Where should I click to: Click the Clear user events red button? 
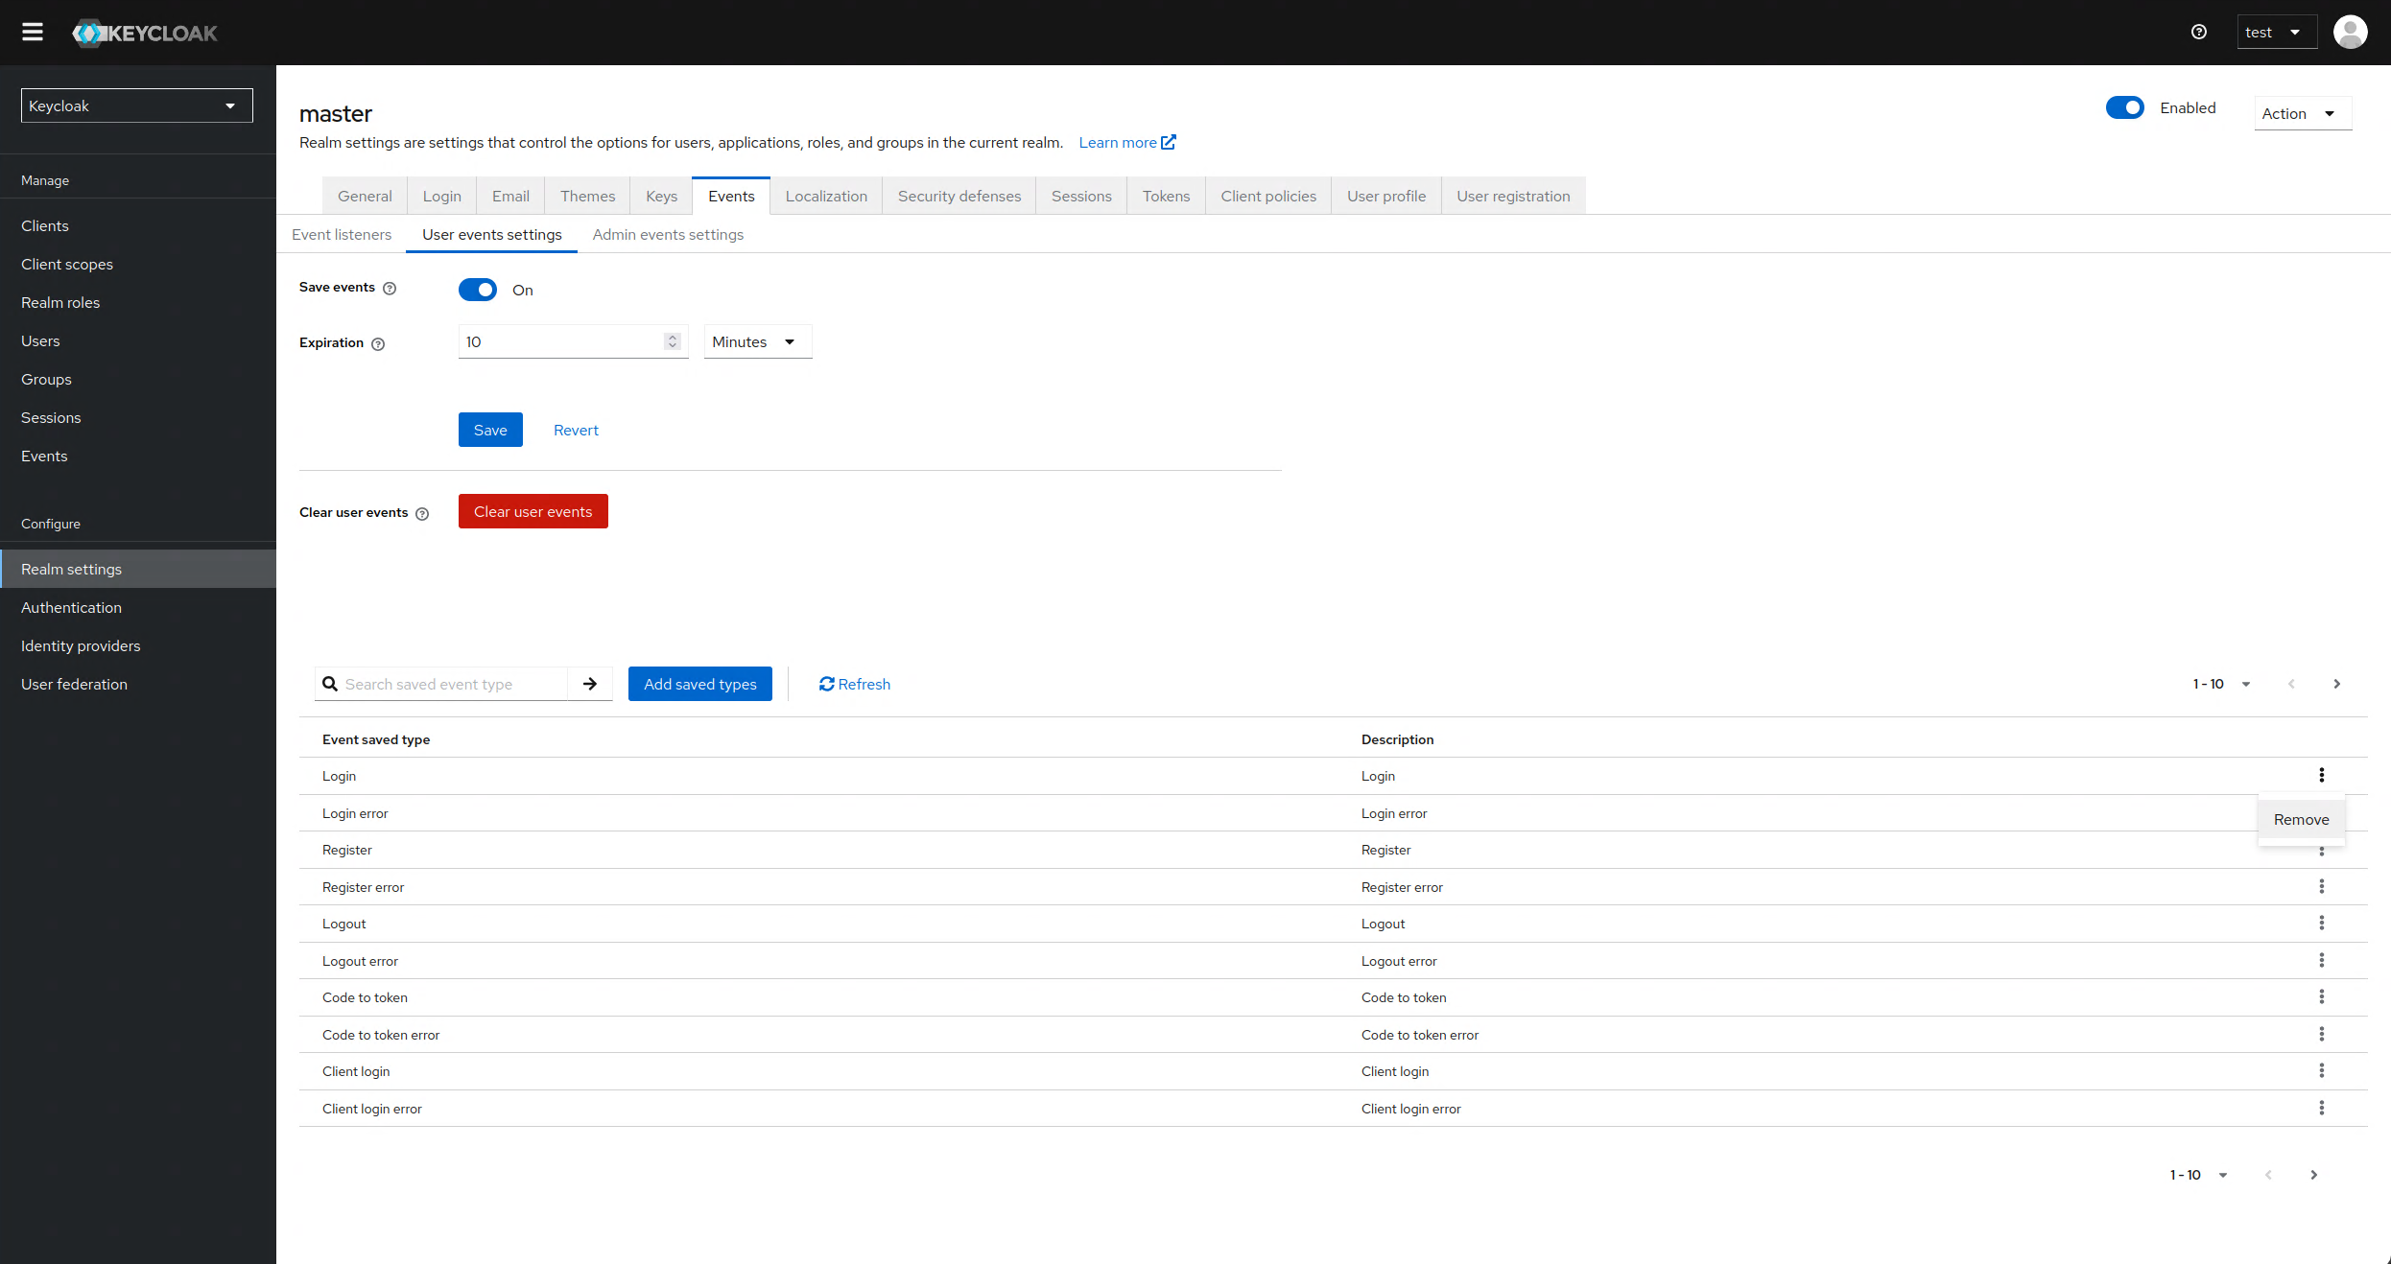point(533,512)
